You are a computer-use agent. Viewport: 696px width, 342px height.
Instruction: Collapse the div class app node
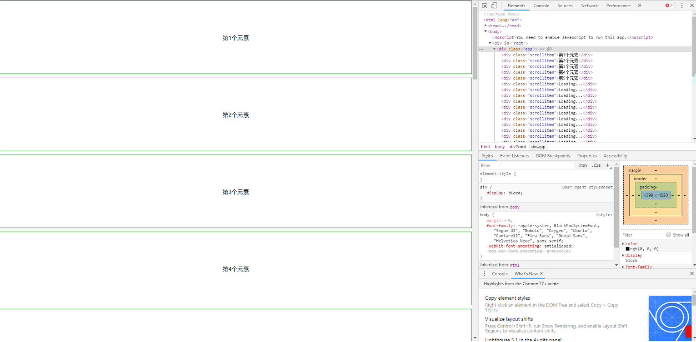(495, 49)
